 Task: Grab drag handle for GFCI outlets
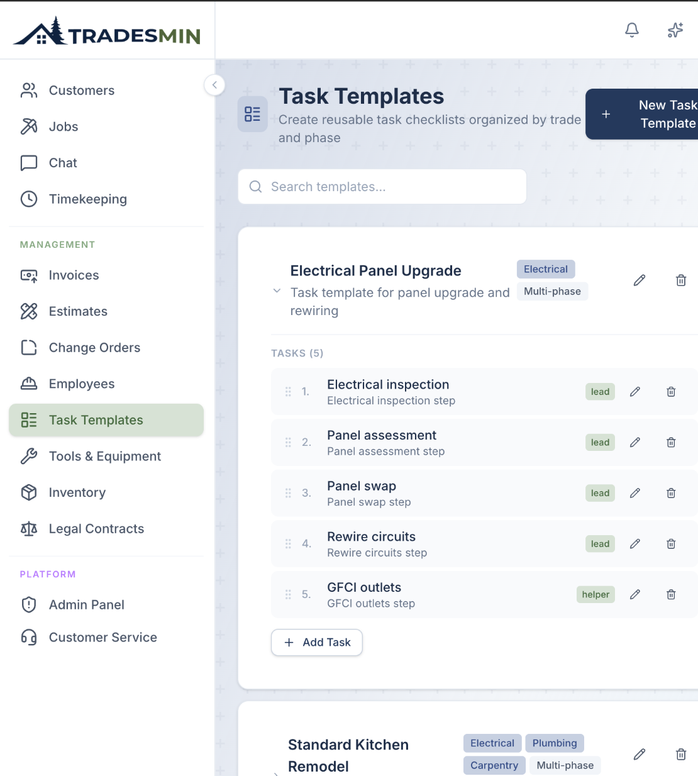(288, 594)
